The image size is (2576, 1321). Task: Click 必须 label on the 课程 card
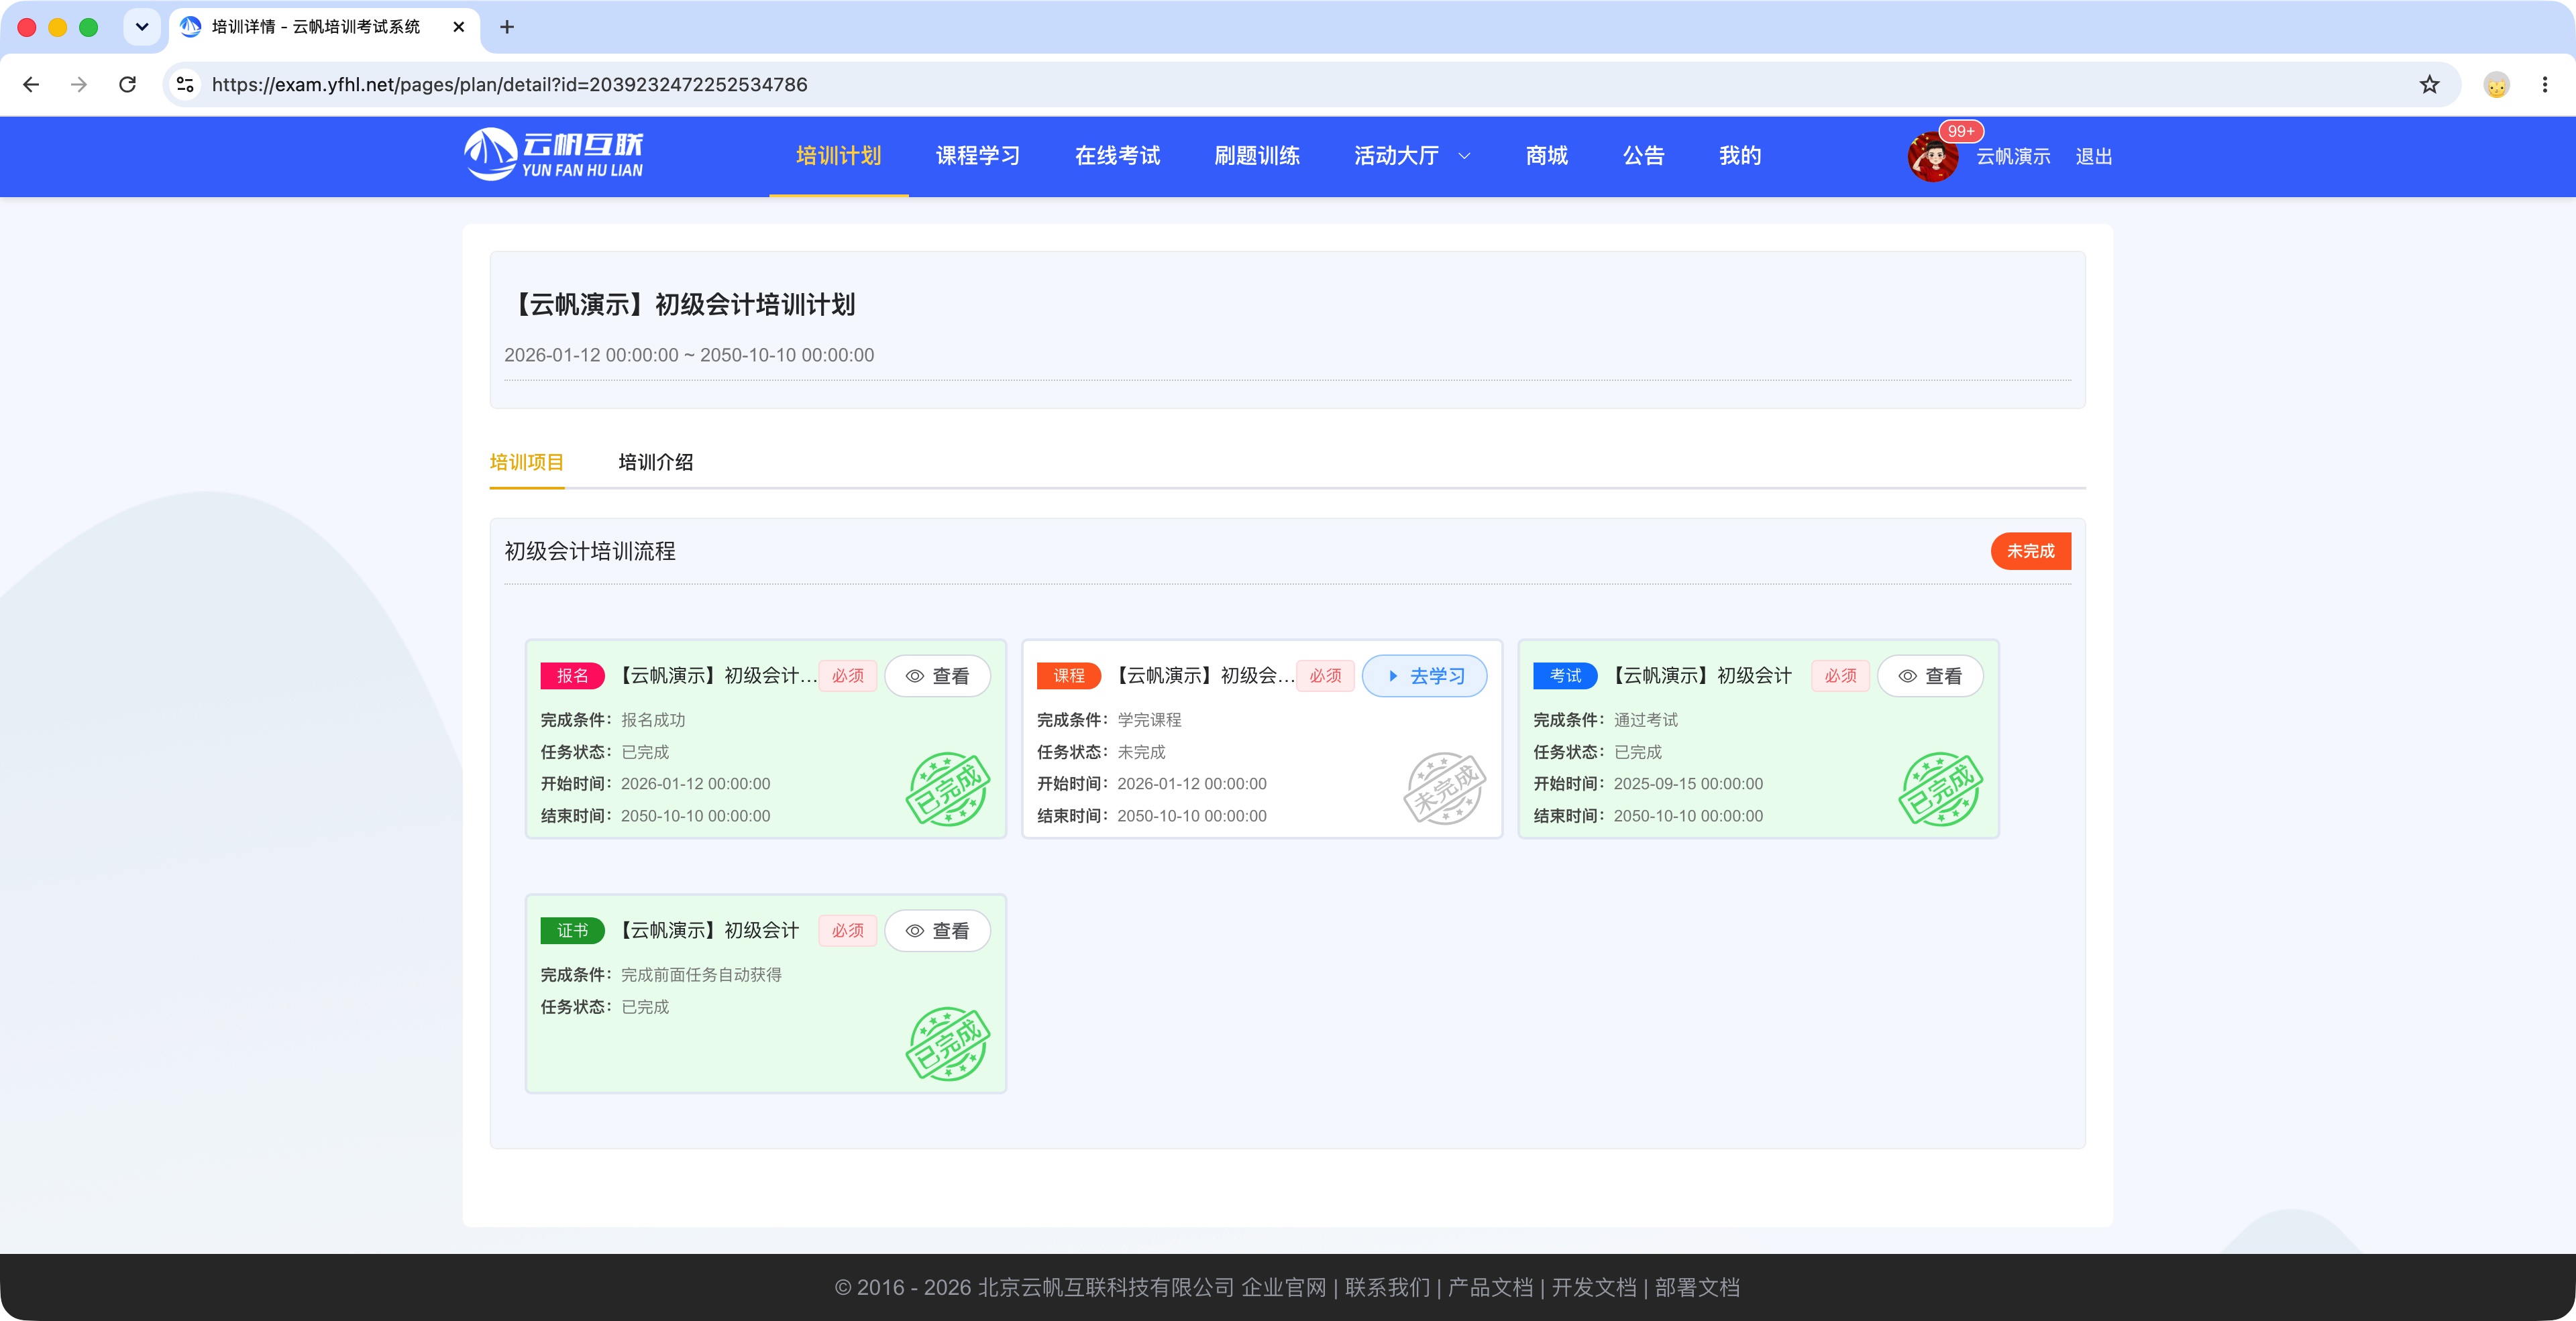tap(1325, 677)
